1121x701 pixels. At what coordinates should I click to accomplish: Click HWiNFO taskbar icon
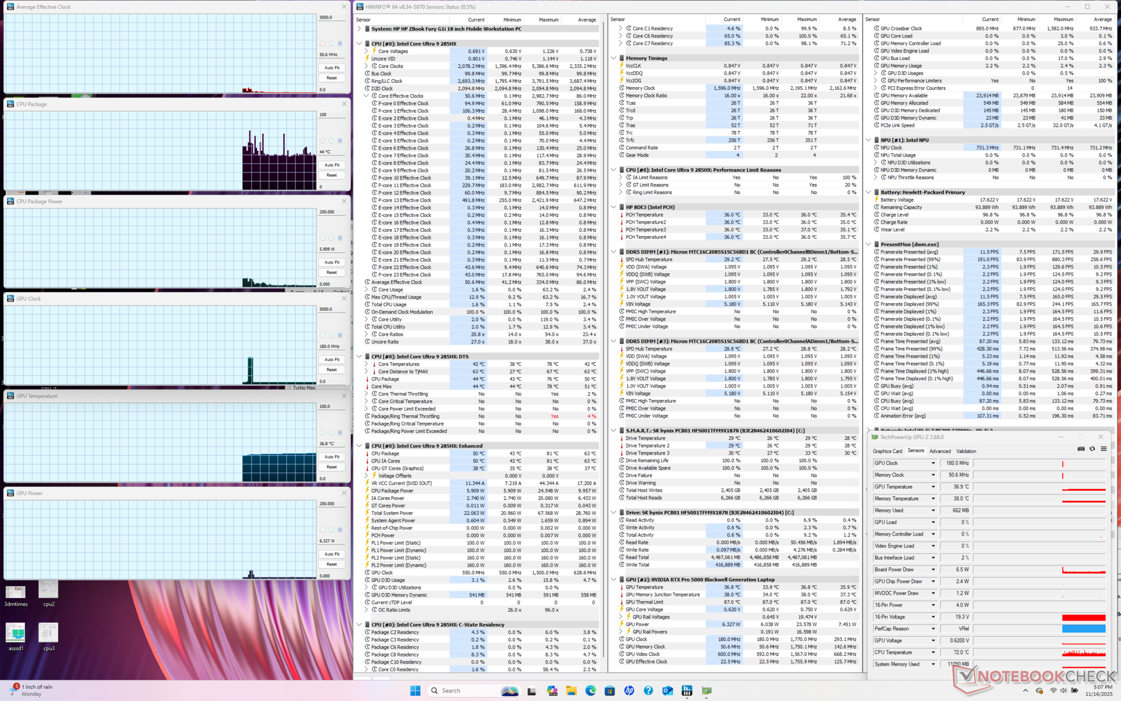[687, 690]
